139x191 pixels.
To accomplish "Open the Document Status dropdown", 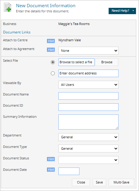I will (x=88, y=160).
